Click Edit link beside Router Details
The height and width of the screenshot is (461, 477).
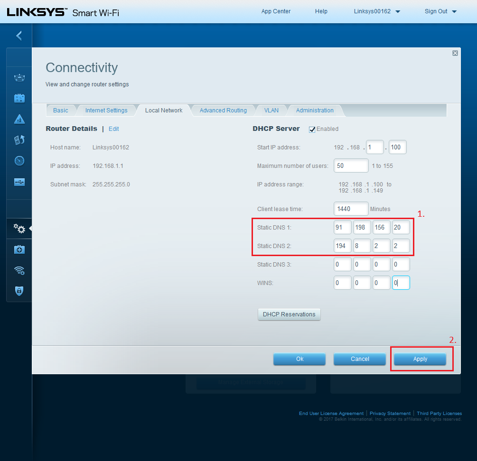click(x=113, y=129)
